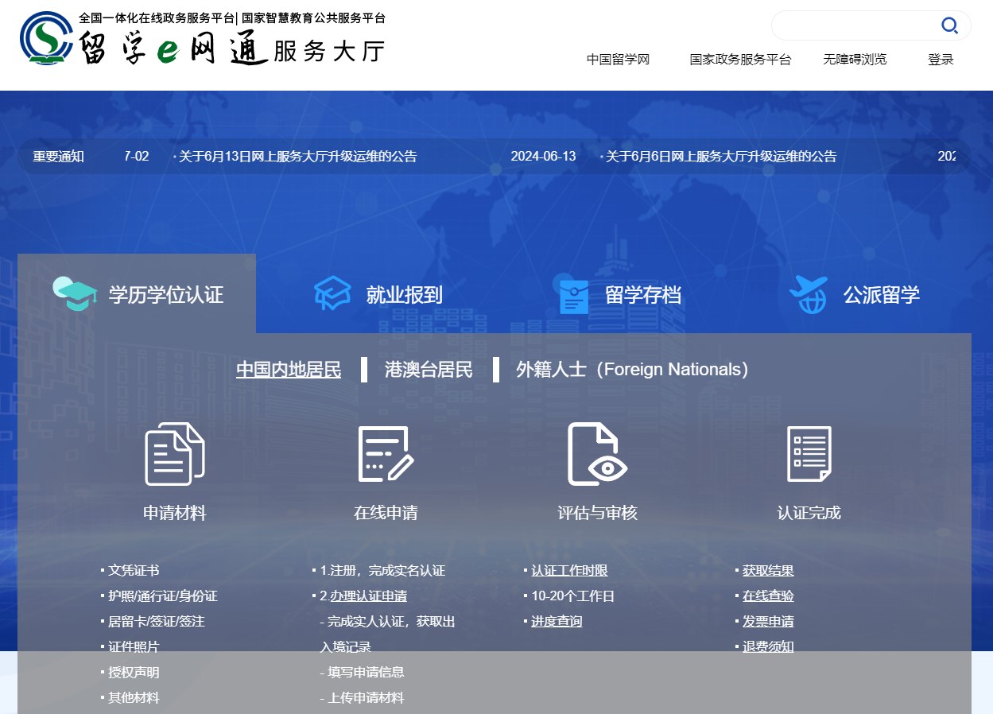Click 1.注册，完成实名认证 step text
This screenshot has height=714, width=993.
tap(382, 571)
